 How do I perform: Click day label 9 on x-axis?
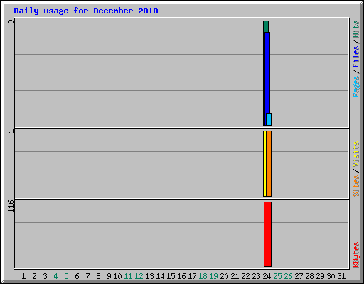tap(109, 276)
